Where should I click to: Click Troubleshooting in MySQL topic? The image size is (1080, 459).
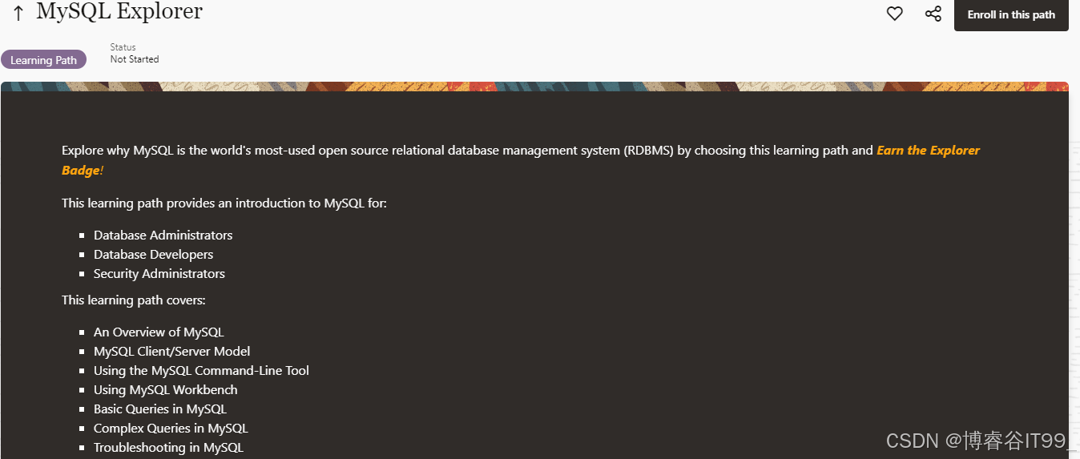[168, 448]
